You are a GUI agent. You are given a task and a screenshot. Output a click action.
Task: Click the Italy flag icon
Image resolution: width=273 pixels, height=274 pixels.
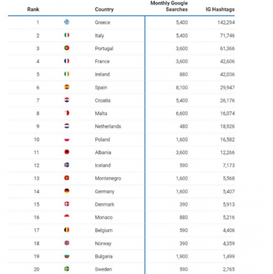[67, 35]
